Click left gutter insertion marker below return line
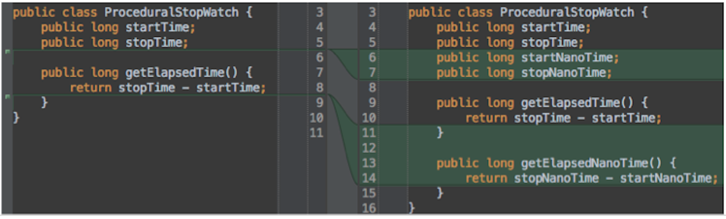Image resolution: width=726 pixels, height=219 pixels. [x=7, y=97]
